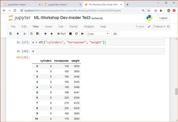Open the Widgets menu
The height and width of the screenshot is (122, 178).
point(89,27)
